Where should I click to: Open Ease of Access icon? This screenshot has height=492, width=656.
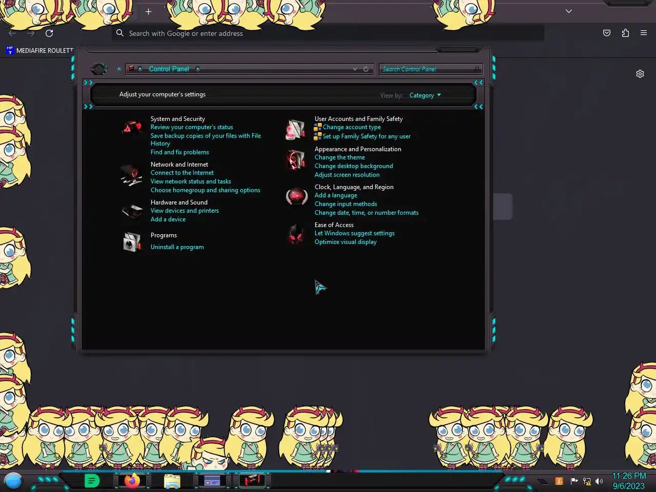tap(296, 235)
